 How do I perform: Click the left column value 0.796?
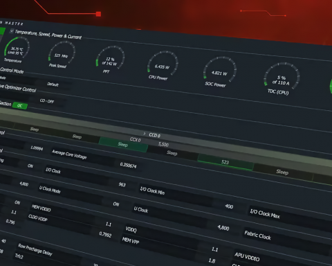(10, 222)
